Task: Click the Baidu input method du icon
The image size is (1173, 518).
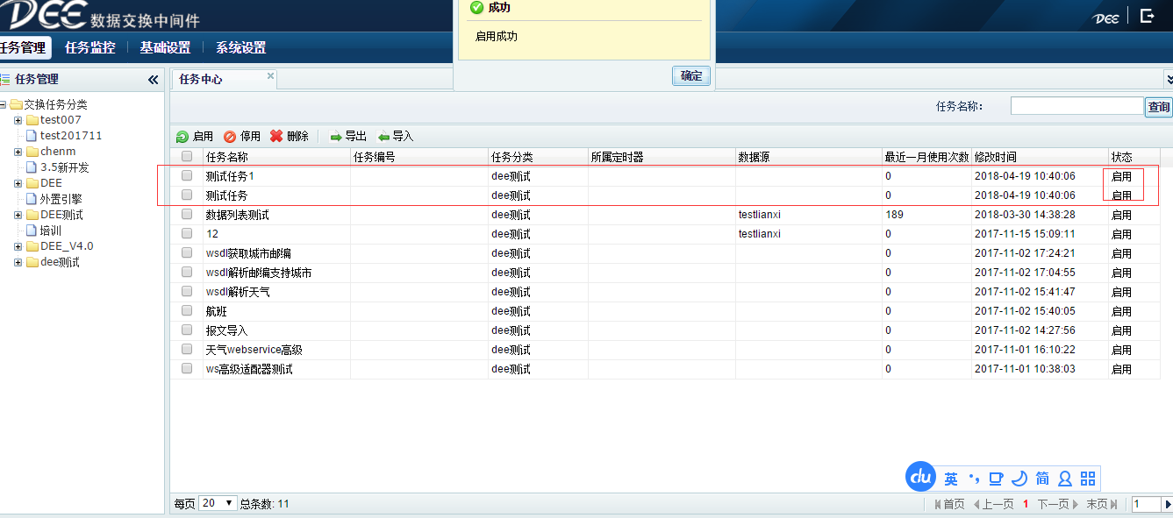Action: pyautogui.click(x=921, y=477)
